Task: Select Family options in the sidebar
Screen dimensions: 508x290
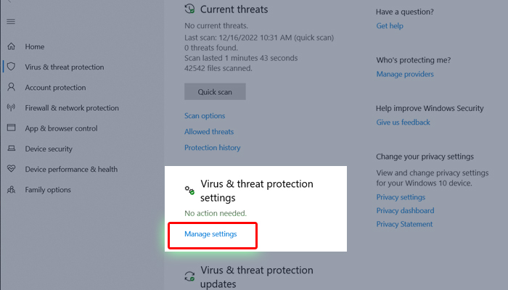Action: click(x=48, y=190)
